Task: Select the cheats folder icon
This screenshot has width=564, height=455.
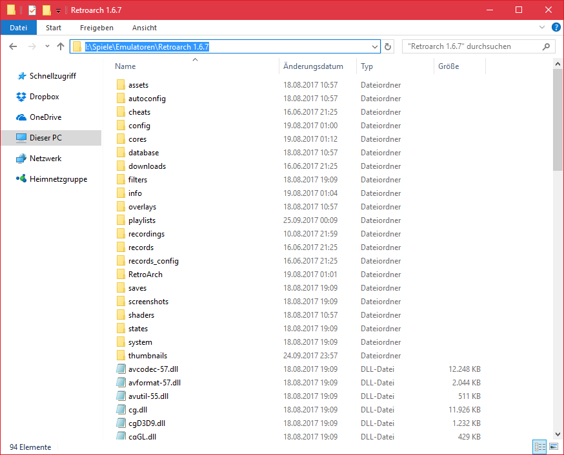Action: click(121, 112)
